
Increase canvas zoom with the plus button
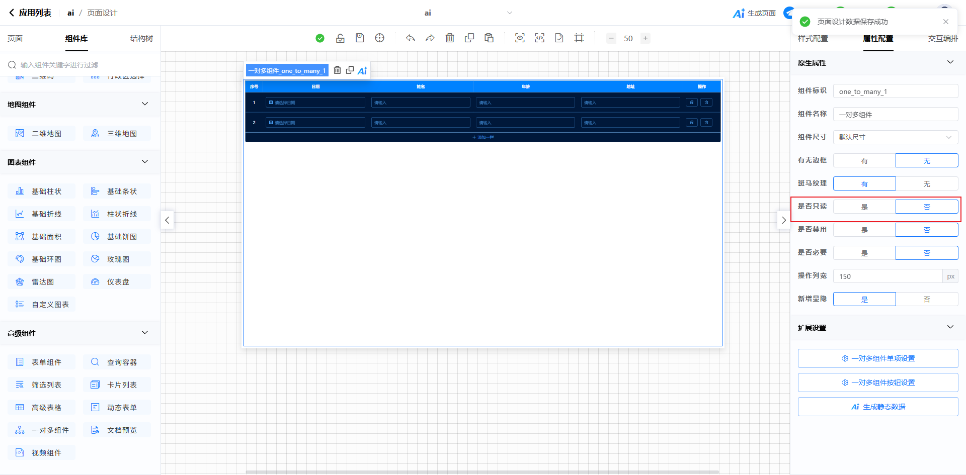click(646, 38)
